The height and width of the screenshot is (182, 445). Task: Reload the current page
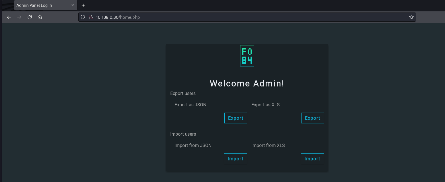click(30, 17)
